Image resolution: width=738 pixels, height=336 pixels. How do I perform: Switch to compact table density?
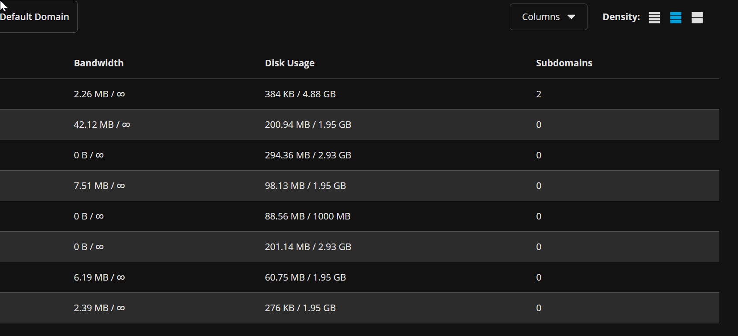point(654,18)
